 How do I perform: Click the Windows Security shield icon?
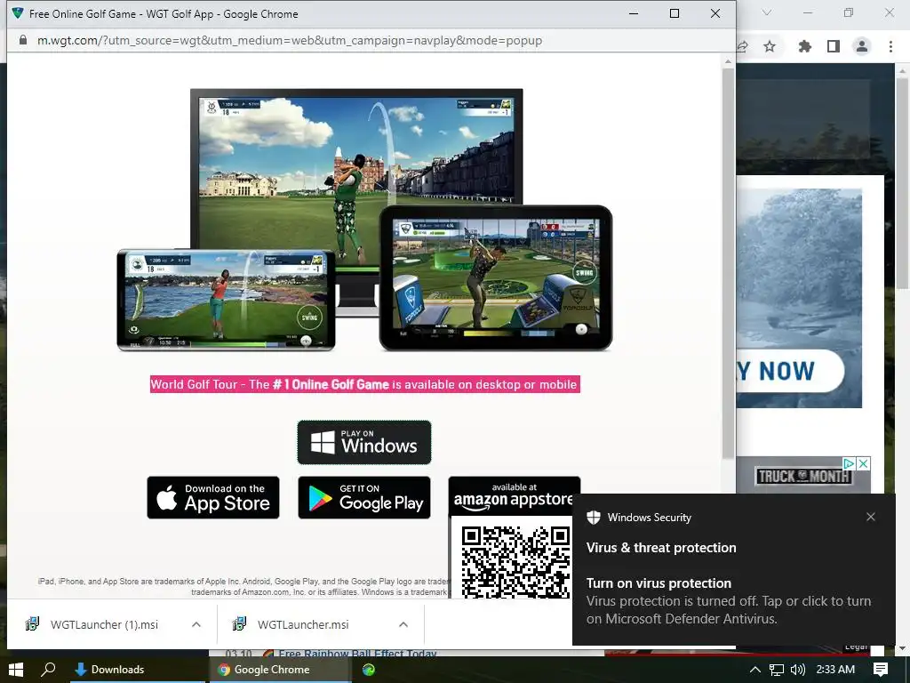click(x=593, y=518)
